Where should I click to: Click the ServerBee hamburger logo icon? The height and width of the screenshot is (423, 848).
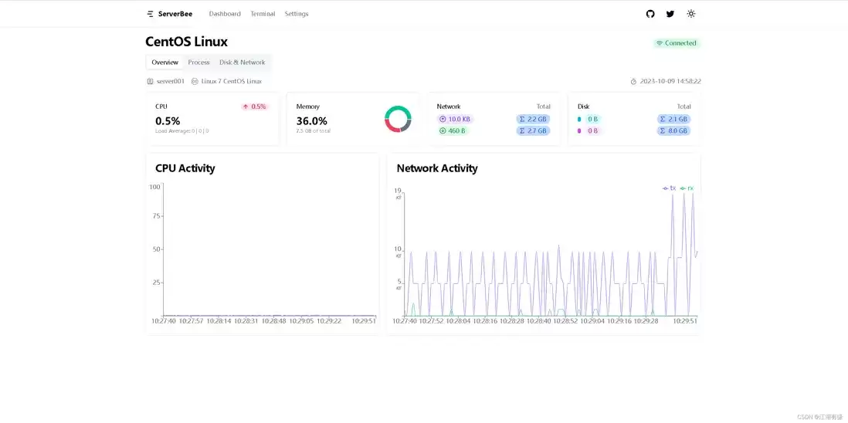tap(151, 14)
